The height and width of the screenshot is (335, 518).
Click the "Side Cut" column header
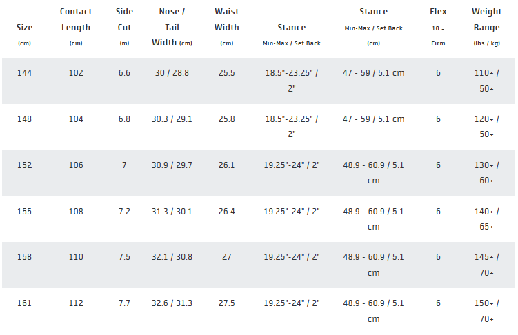tap(124, 19)
